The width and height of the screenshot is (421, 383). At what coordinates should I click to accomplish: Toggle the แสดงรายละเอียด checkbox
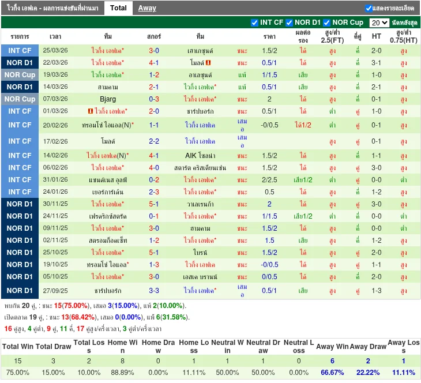[369, 8]
